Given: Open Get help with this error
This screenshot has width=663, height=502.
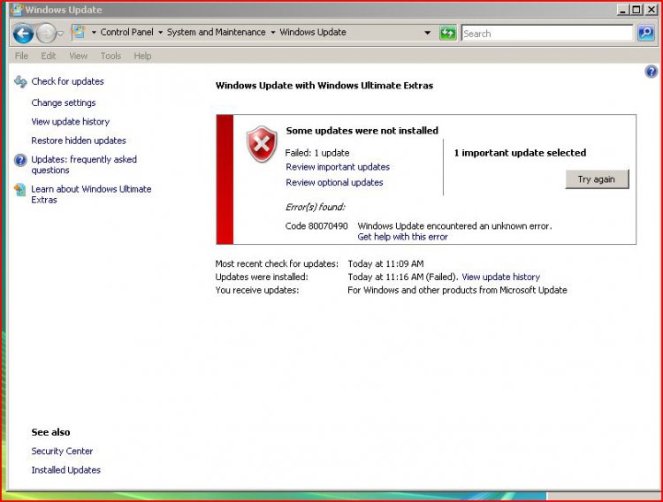Looking at the screenshot, I should [x=402, y=237].
